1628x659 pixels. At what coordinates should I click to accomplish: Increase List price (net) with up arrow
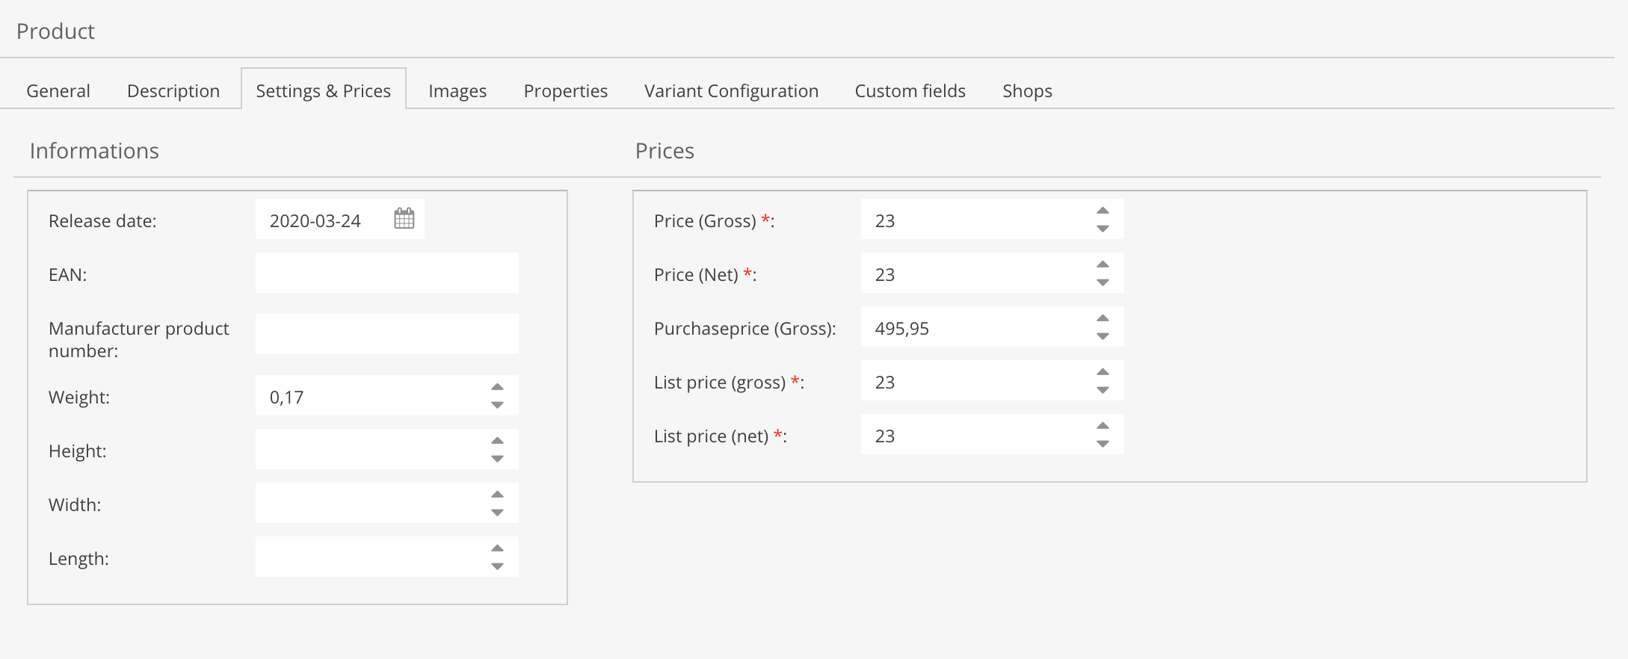1103,426
